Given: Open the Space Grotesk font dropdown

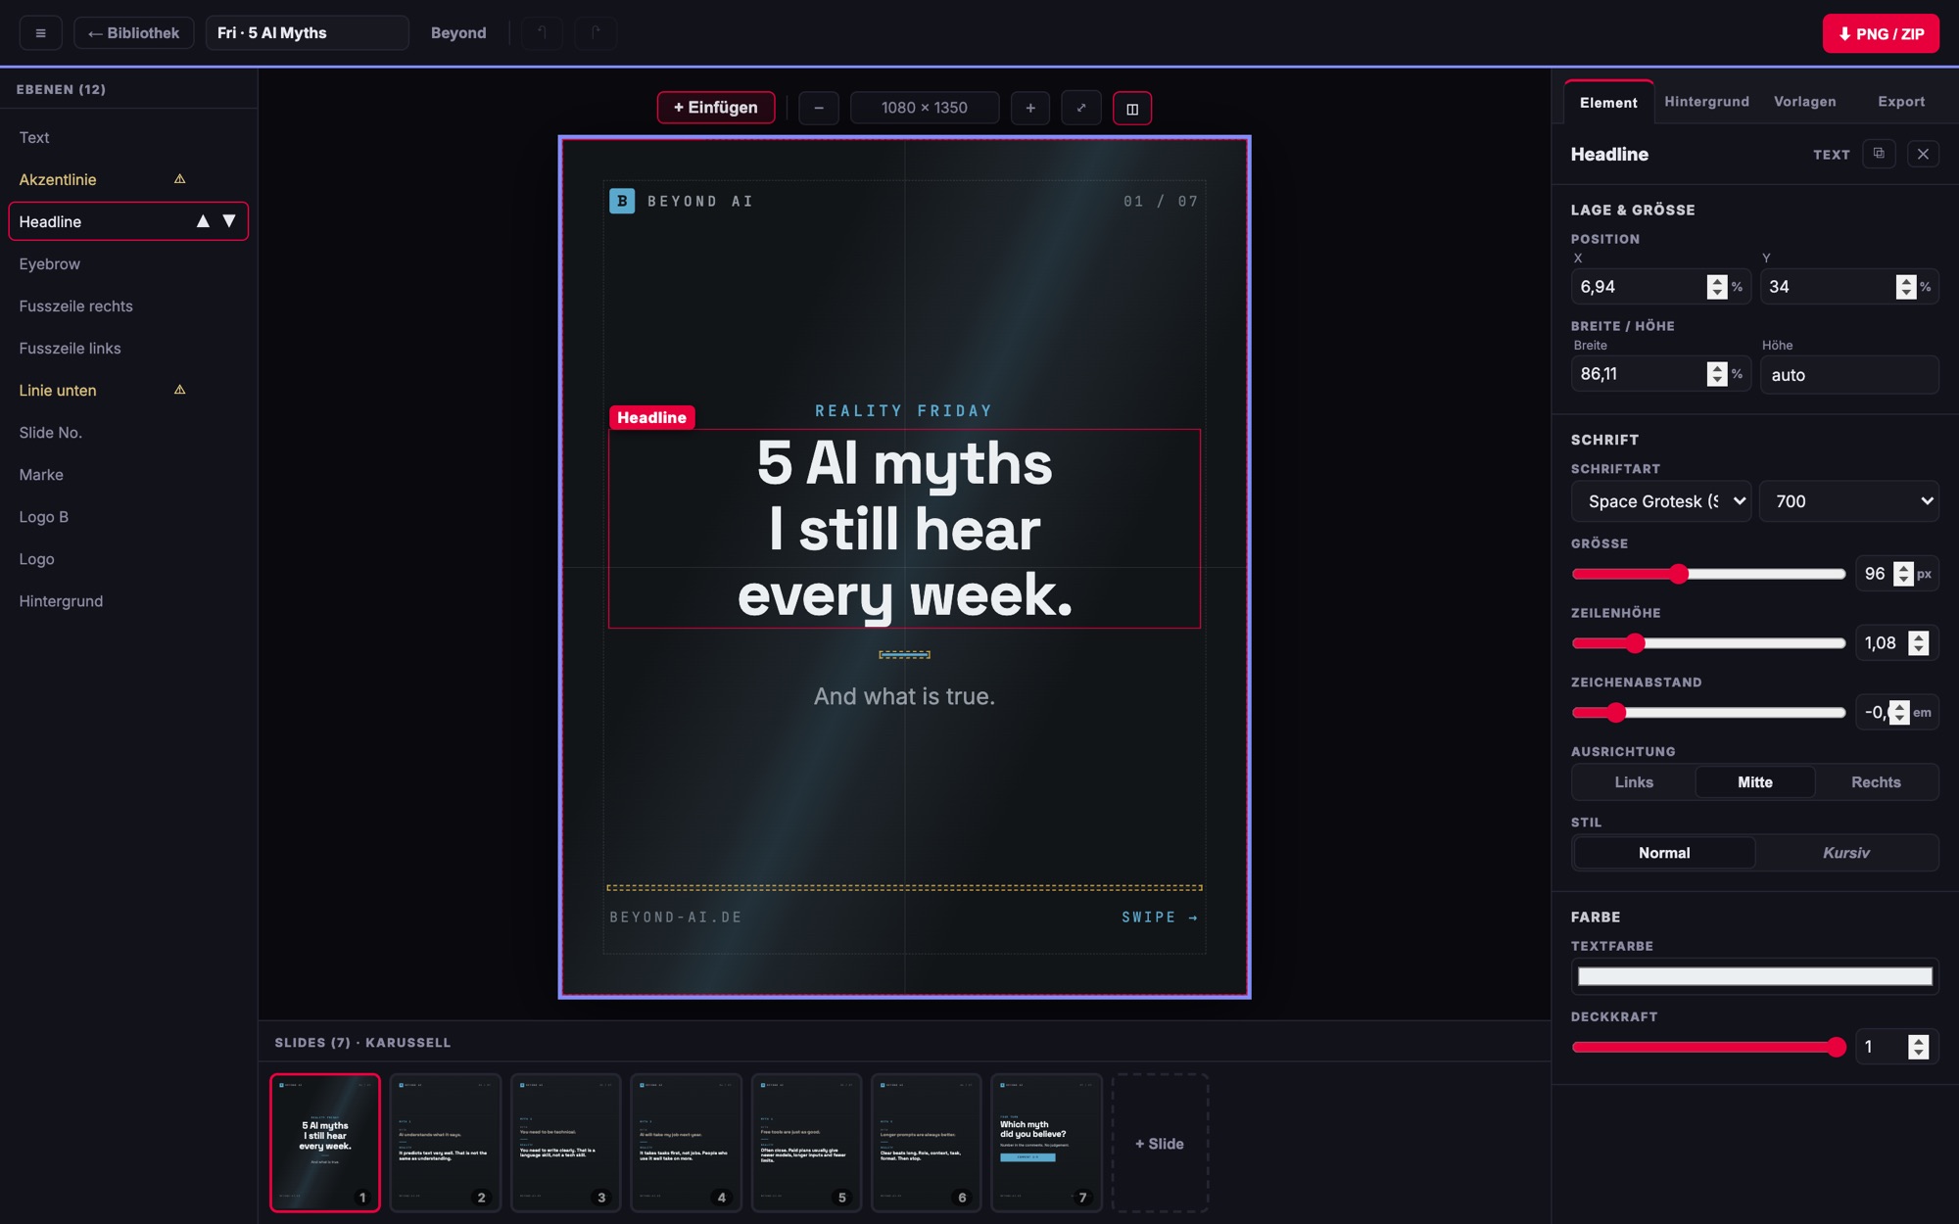Looking at the screenshot, I should tap(1661, 501).
